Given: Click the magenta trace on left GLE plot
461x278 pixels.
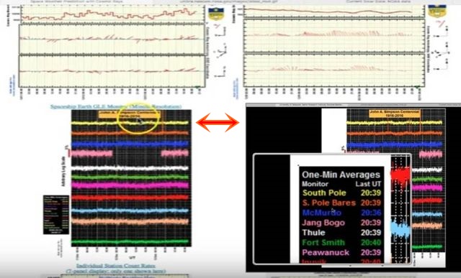Looking at the screenshot, I should [x=130, y=185].
